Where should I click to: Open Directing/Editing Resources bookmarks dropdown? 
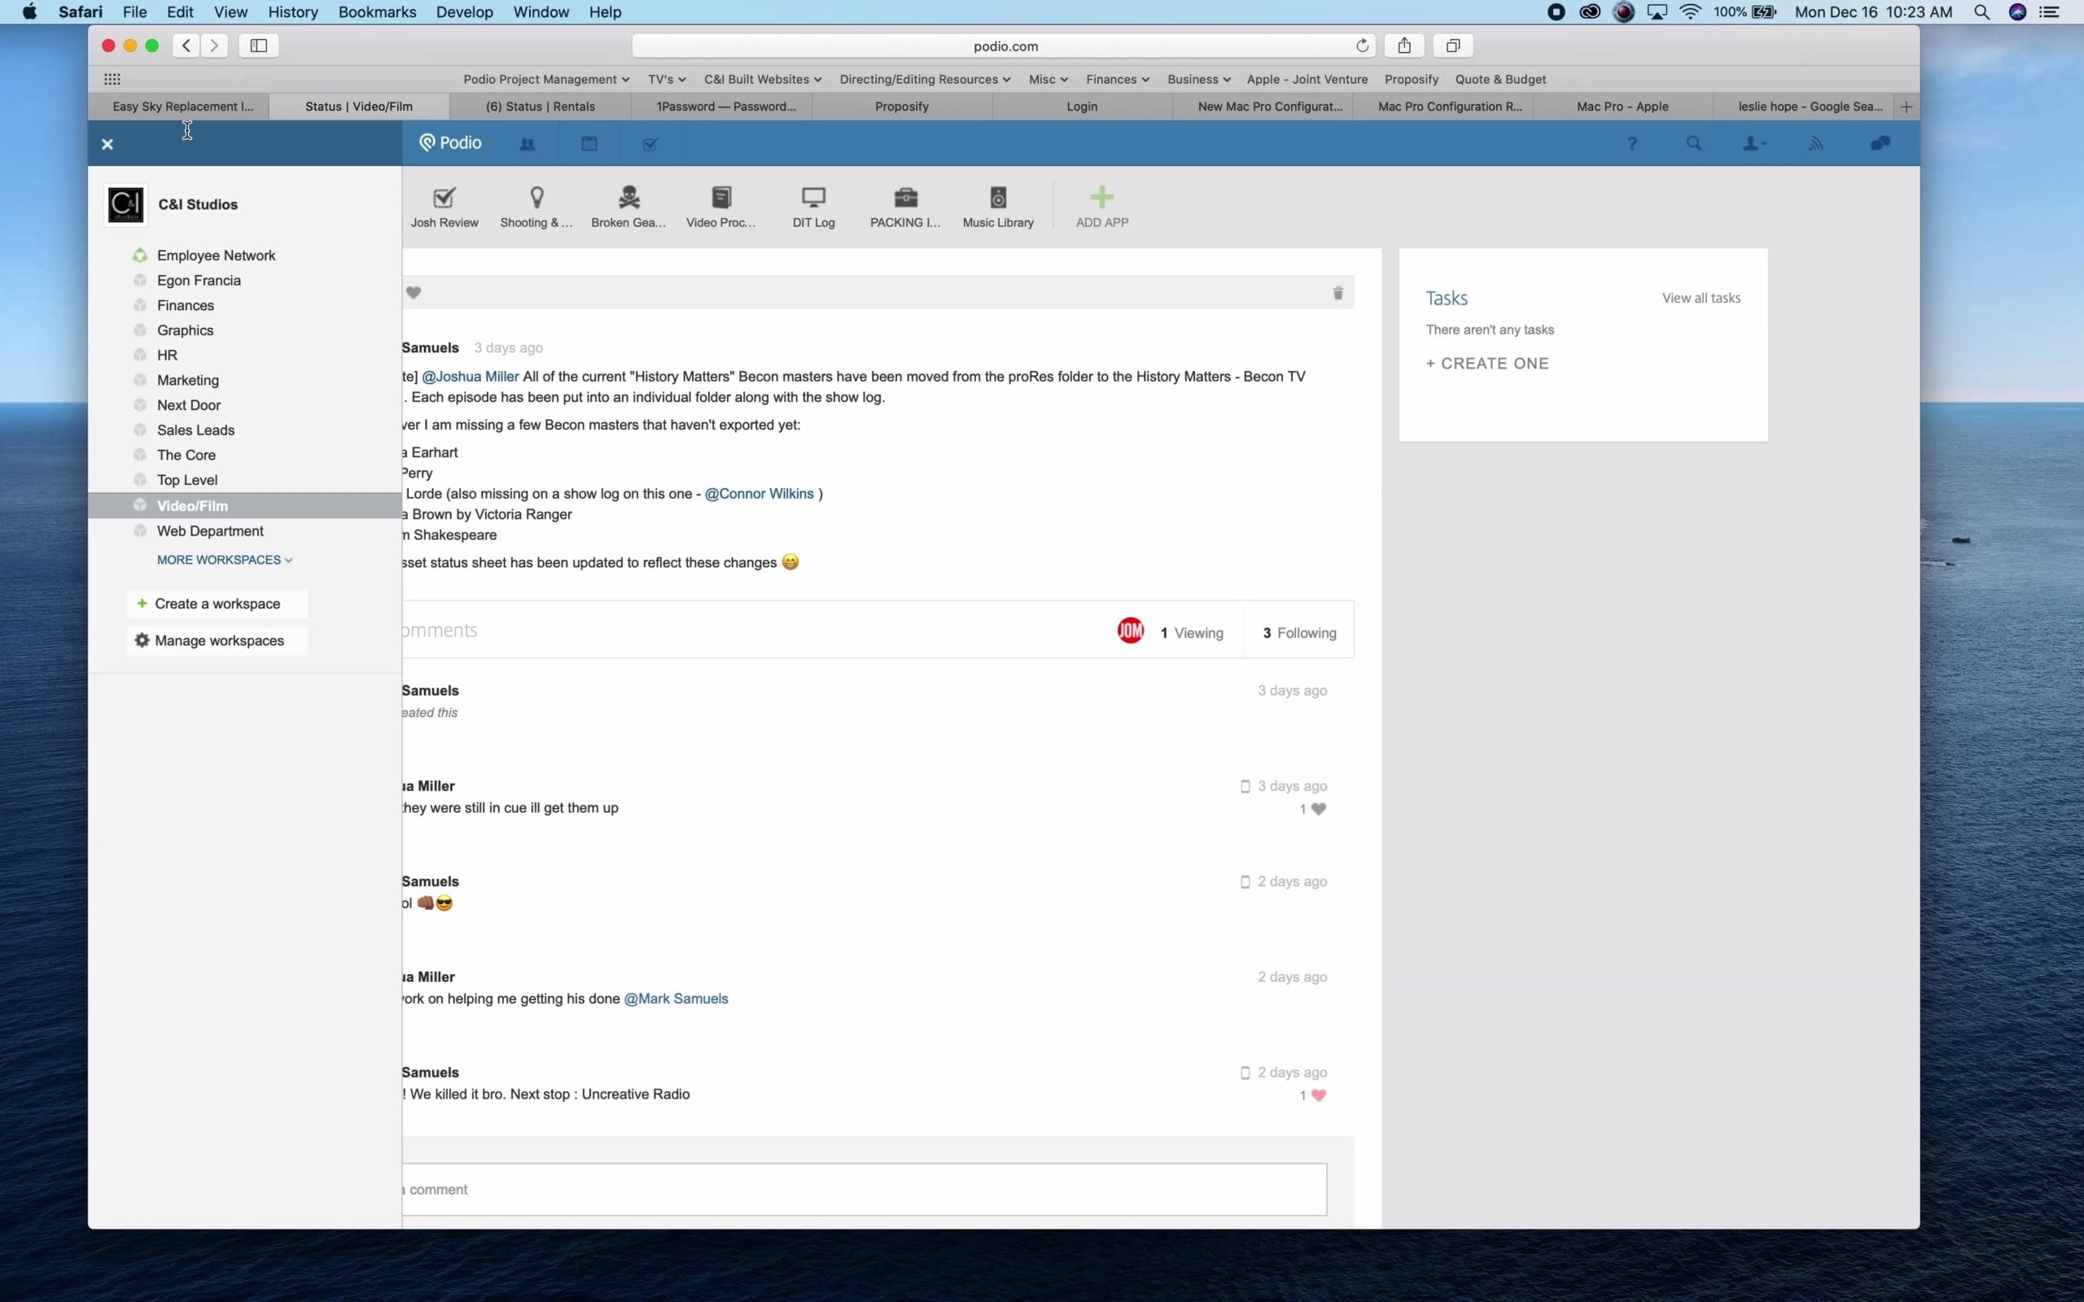(925, 79)
